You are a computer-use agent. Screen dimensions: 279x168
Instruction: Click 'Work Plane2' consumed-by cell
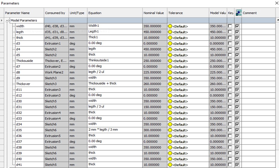(x=56, y=72)
